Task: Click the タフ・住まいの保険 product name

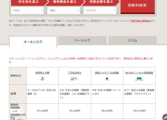Action: click(x=139, y=92)
